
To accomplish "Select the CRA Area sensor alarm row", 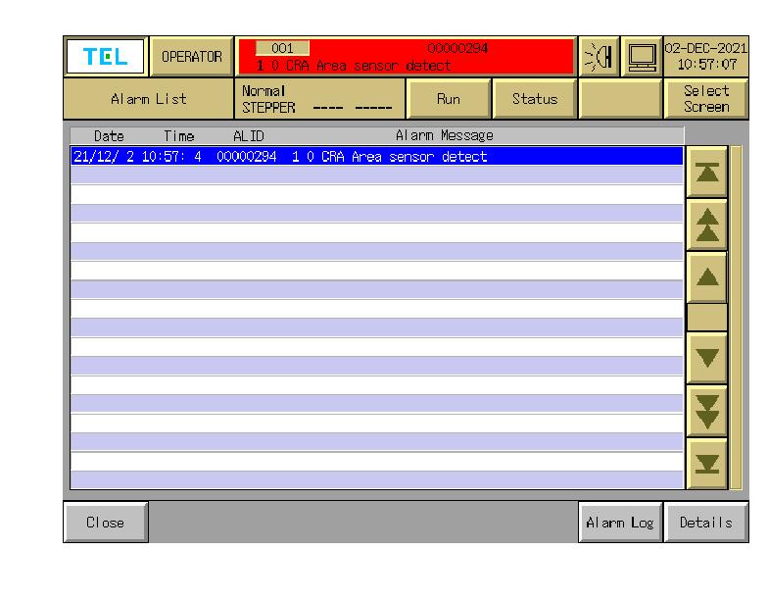I will coord(377,157).
